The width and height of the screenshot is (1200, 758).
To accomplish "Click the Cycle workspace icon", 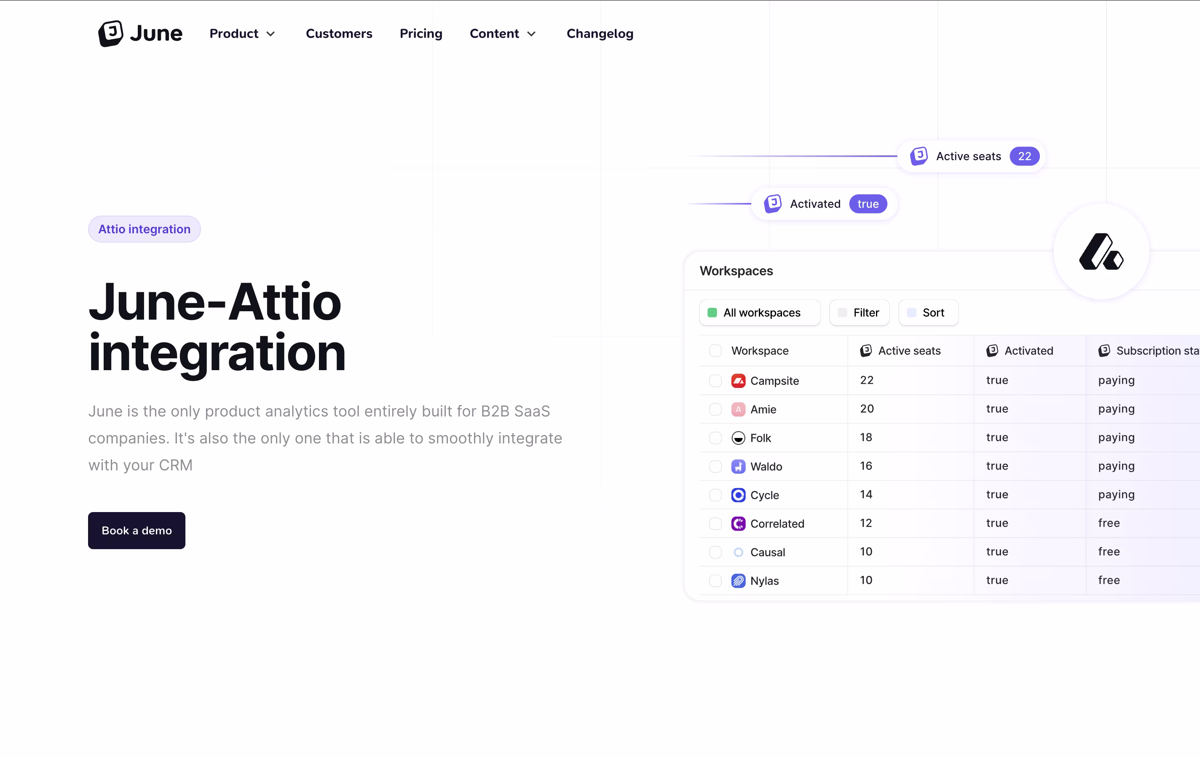I will [x=738, y=495].
